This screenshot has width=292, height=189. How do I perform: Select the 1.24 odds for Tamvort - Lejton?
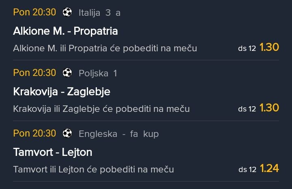pyautogui.click(x=269, y=168)
